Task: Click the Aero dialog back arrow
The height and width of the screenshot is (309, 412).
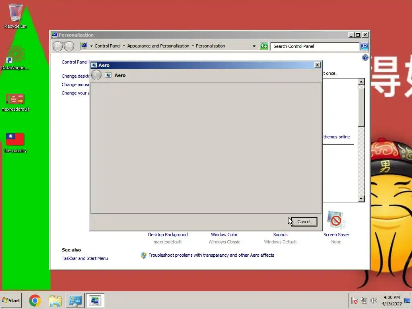Action: tap(97, 75)
